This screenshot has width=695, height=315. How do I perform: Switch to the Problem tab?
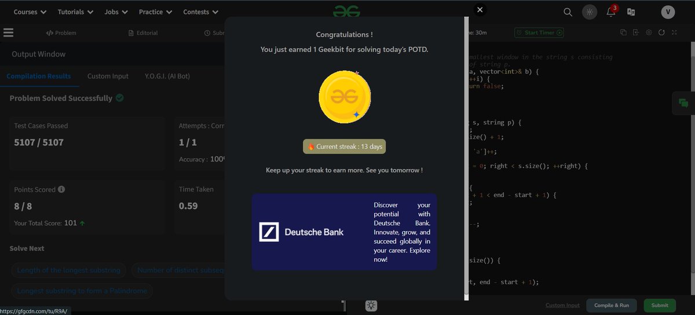[x=63, y=33]
